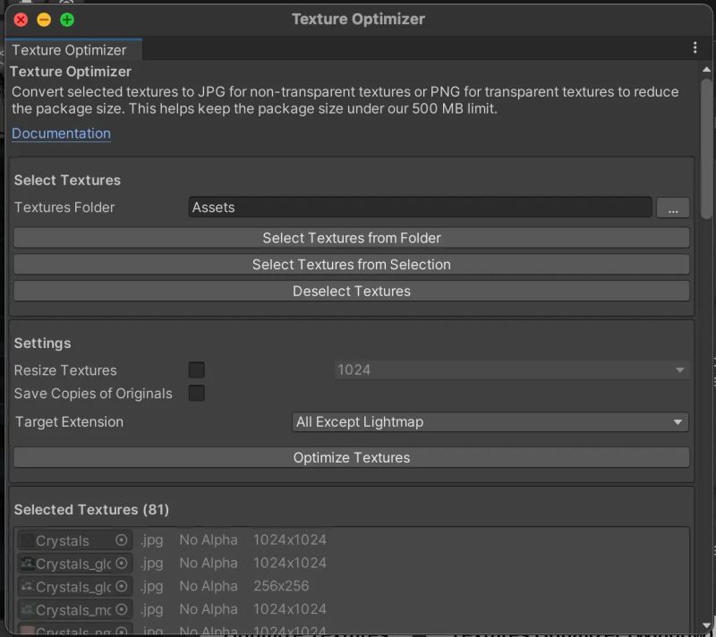Open the Documentation link
This screenshot has width=716, height=637.
point(61,133)
